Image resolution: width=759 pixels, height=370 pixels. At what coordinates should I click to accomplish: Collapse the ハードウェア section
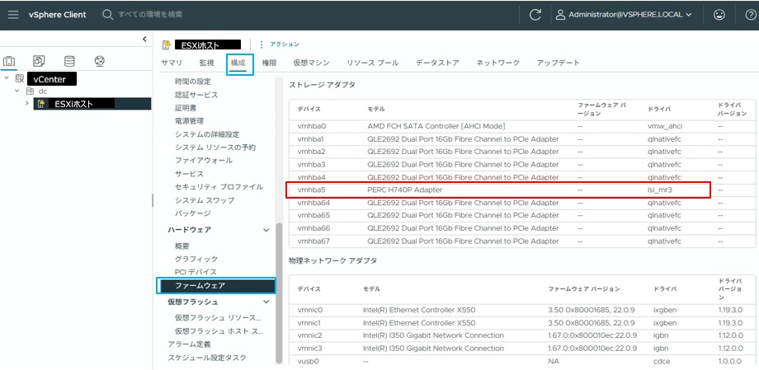[266, 230]
